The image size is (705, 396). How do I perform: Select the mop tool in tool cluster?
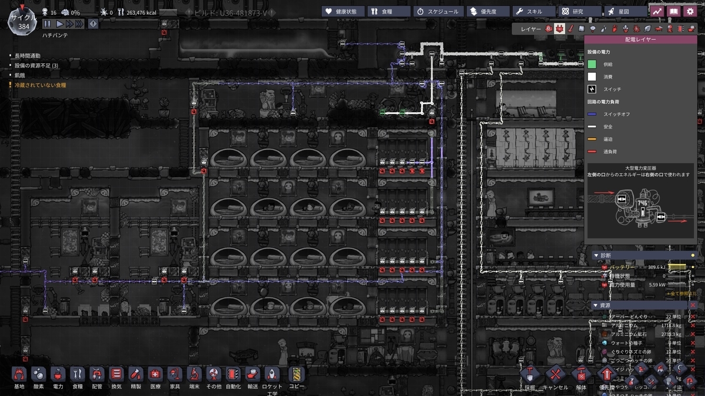(x=660, y=368)
